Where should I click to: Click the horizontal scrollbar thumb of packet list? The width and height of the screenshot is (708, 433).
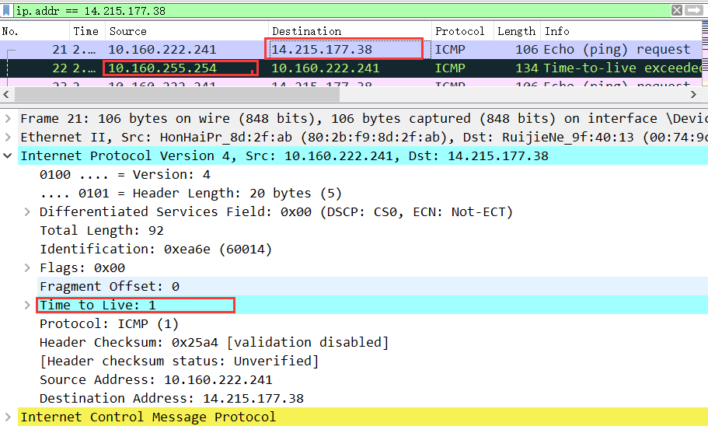[x=177, y=94]
